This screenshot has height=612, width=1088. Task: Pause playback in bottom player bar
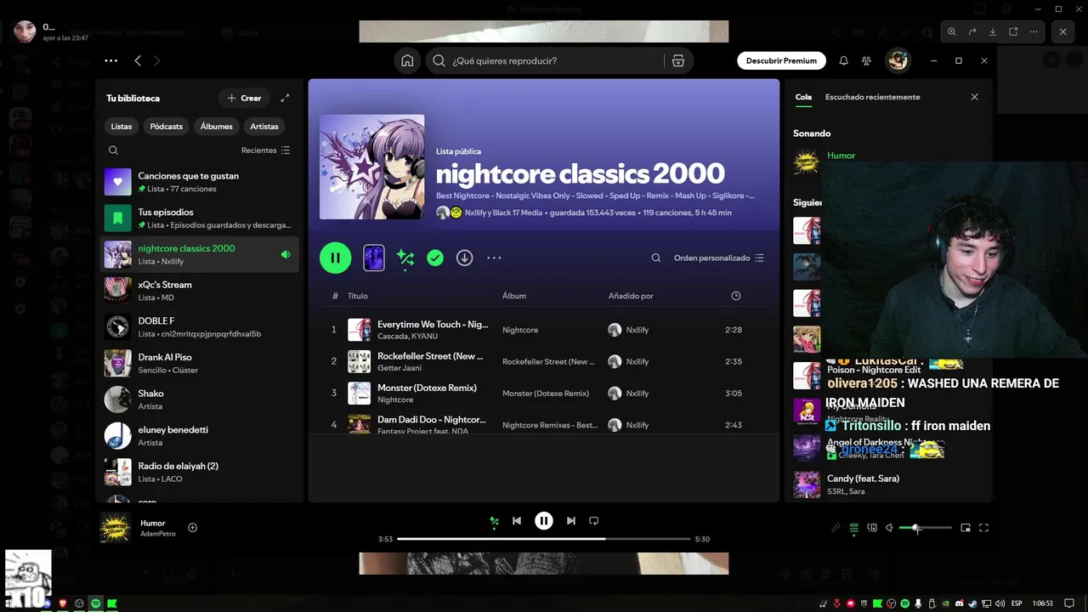[x=544, y=521]
